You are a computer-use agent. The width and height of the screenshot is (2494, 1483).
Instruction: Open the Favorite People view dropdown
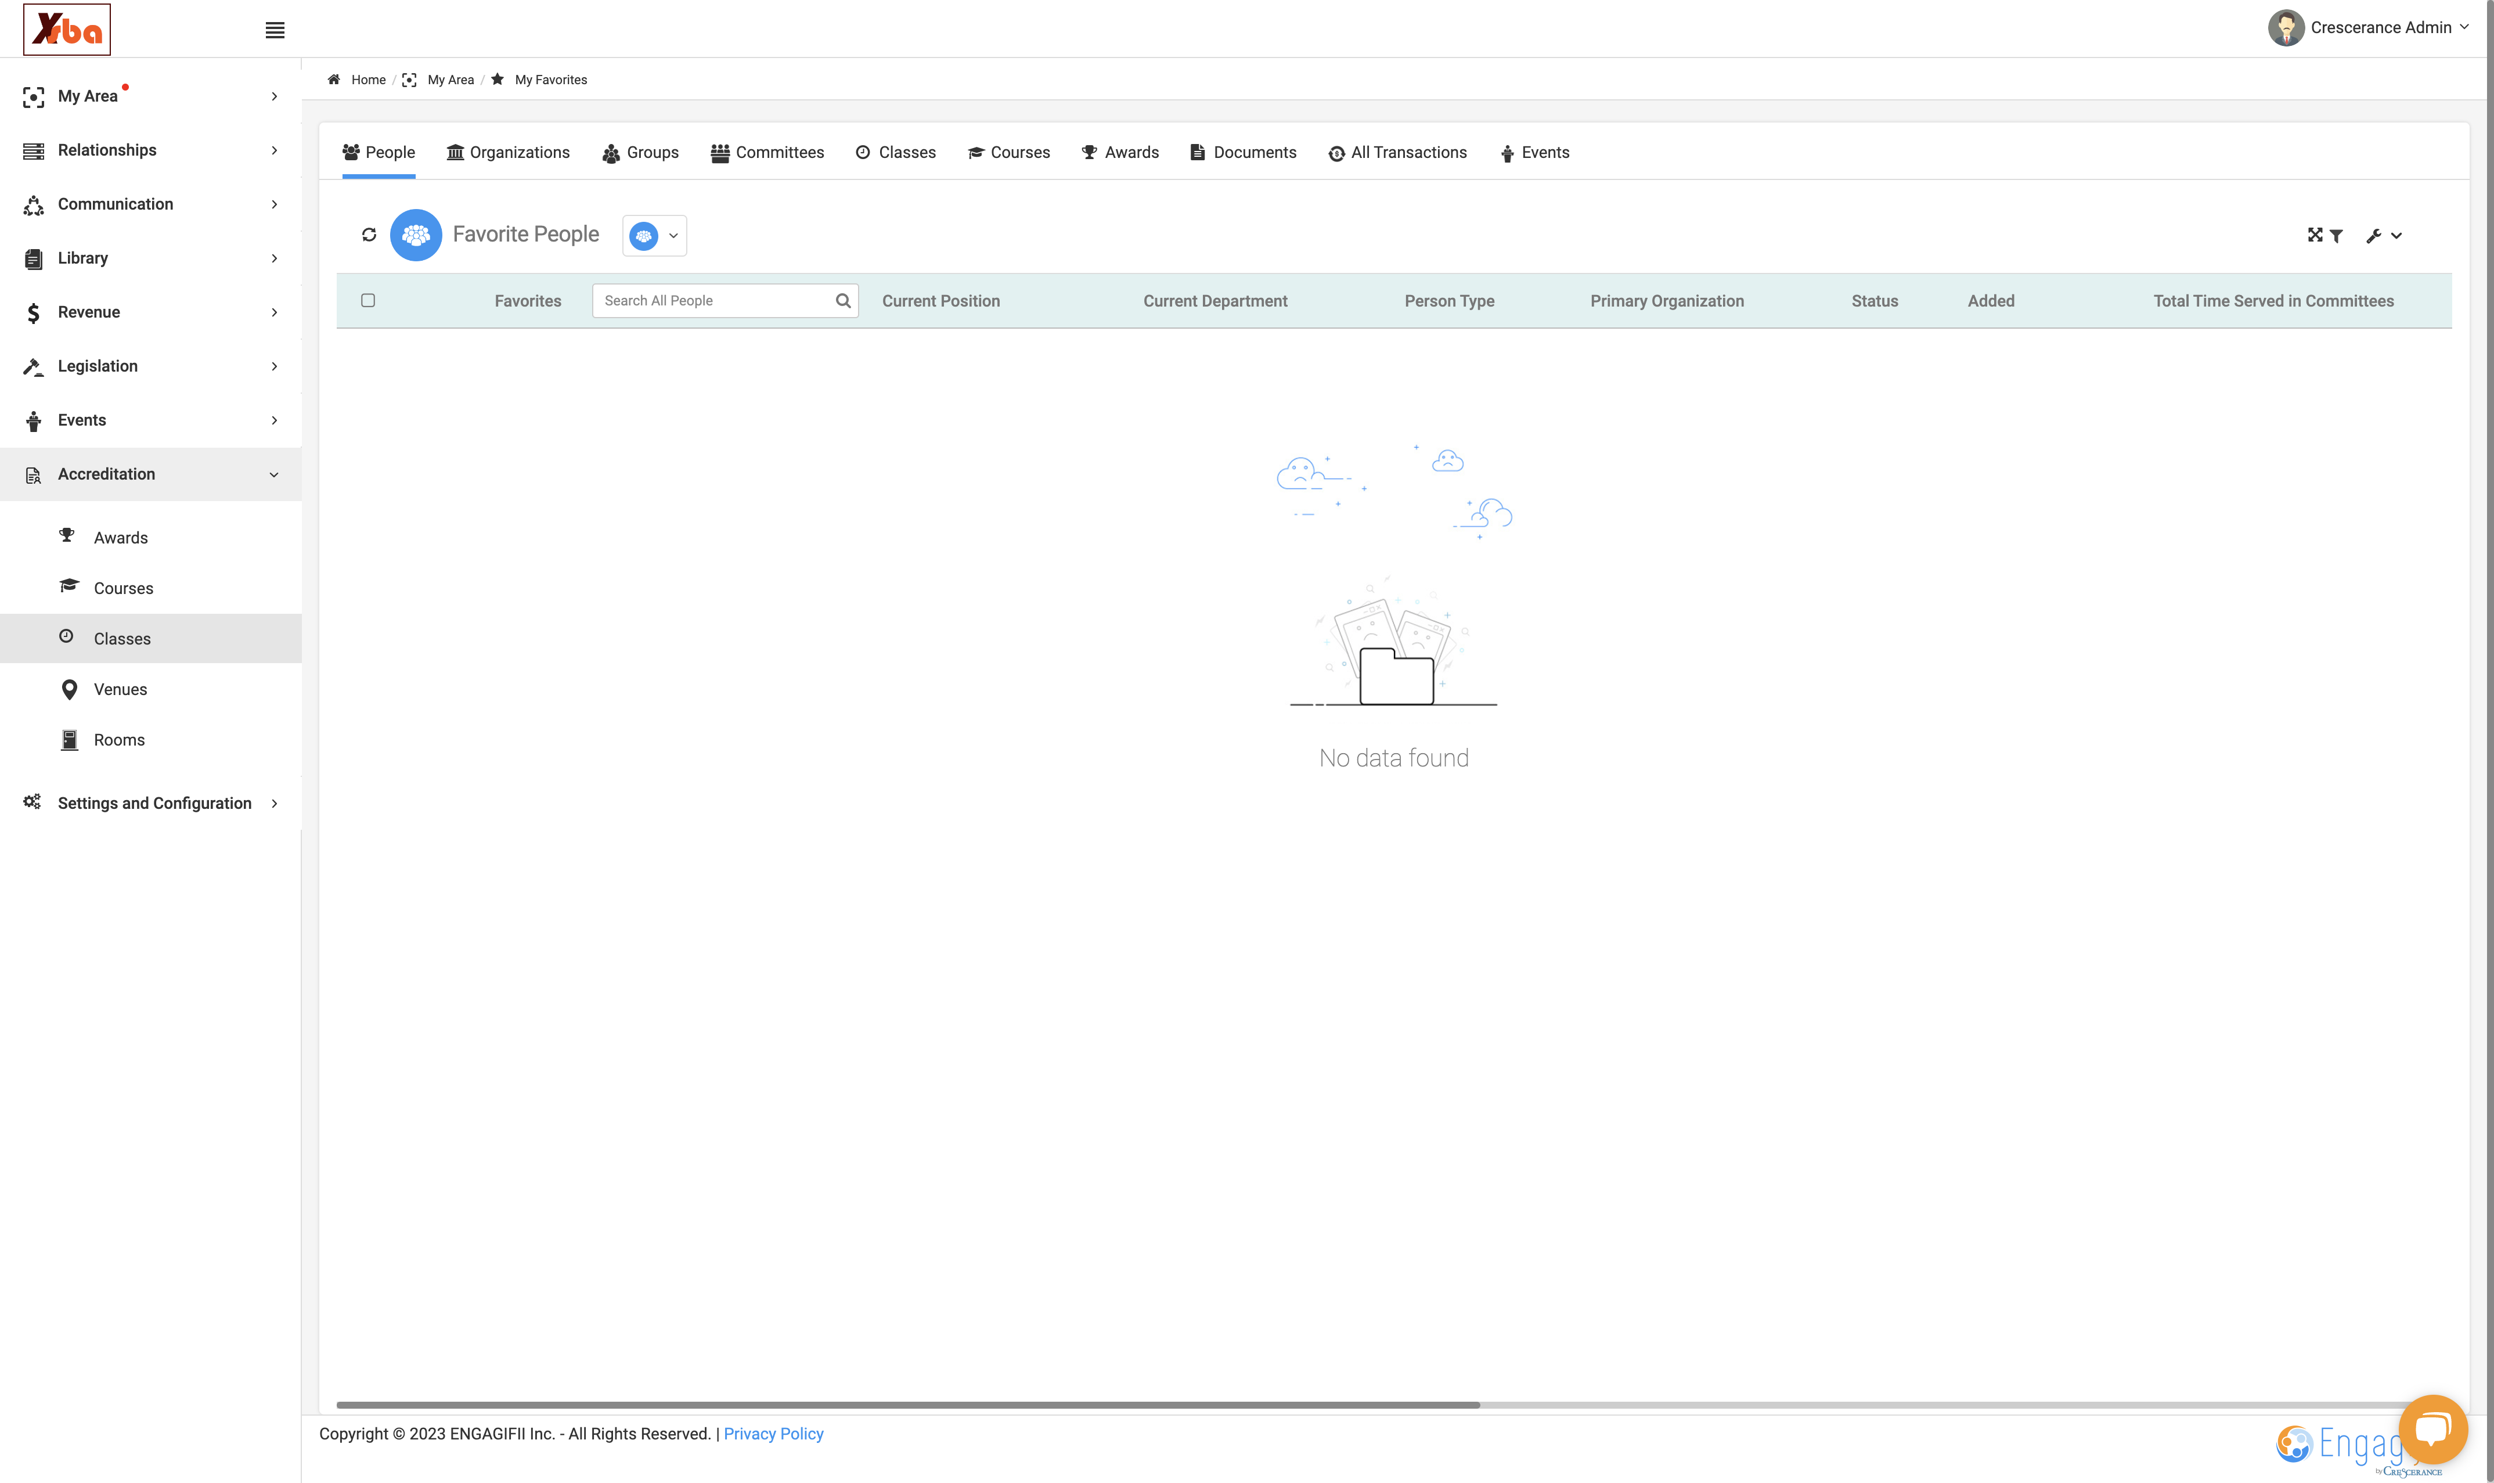pos(654,236)
